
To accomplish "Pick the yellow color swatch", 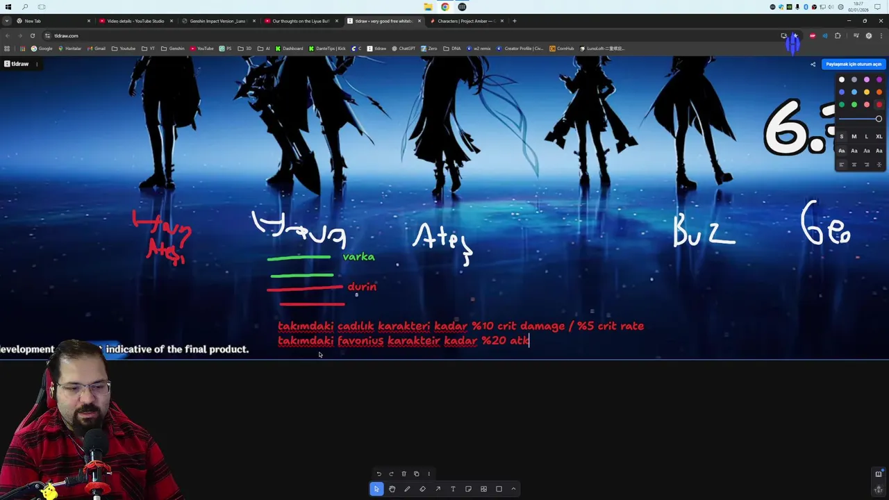I will pyautogui.click(x=867, y=92).
